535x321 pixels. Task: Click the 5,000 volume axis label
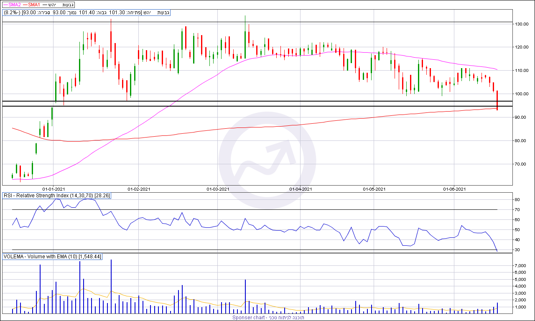[x=520, y=280]
